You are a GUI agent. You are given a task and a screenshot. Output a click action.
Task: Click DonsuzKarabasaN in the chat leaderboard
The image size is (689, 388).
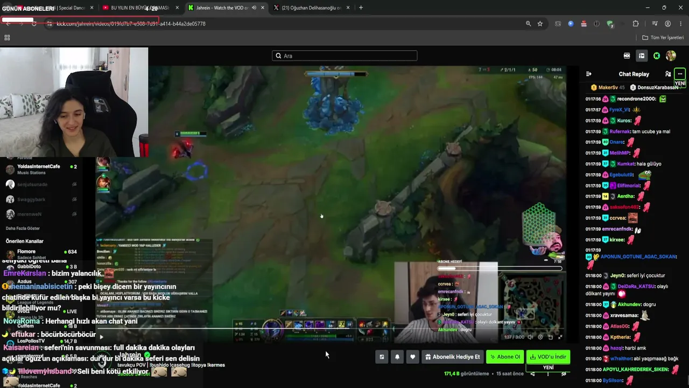658,87
